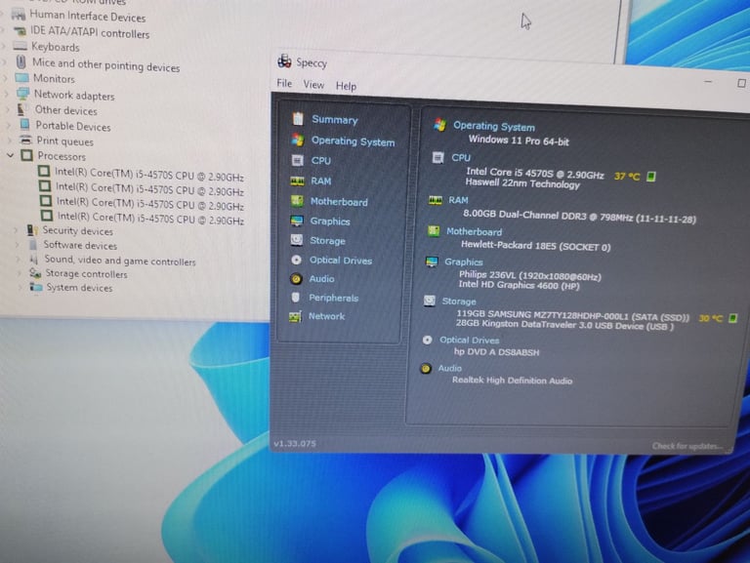
Task: Click the RAM module icon in Speccy sidebar
Action: click(297, 181)
